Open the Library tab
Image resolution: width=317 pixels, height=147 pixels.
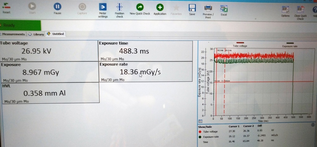coord(36,34)
